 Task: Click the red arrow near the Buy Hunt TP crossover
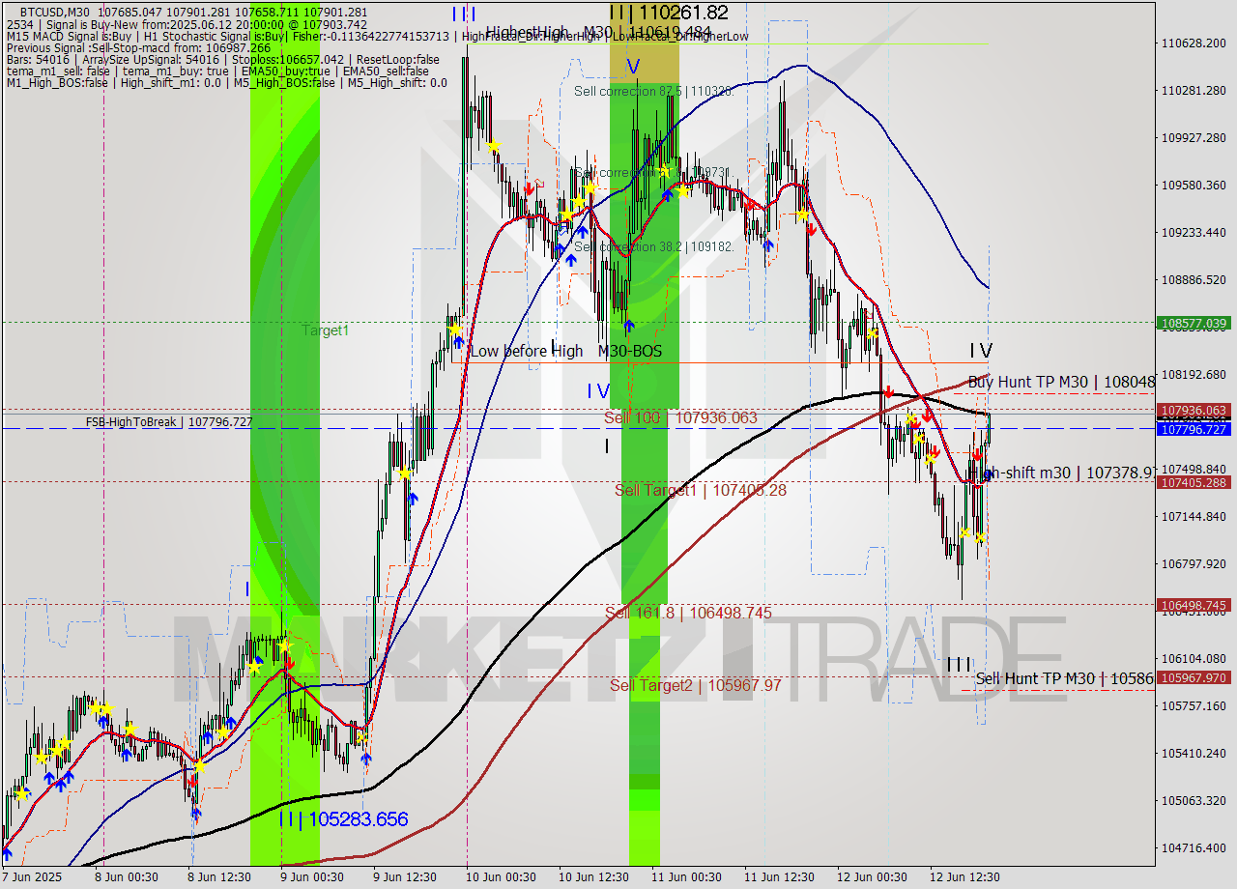coord(888,391)
